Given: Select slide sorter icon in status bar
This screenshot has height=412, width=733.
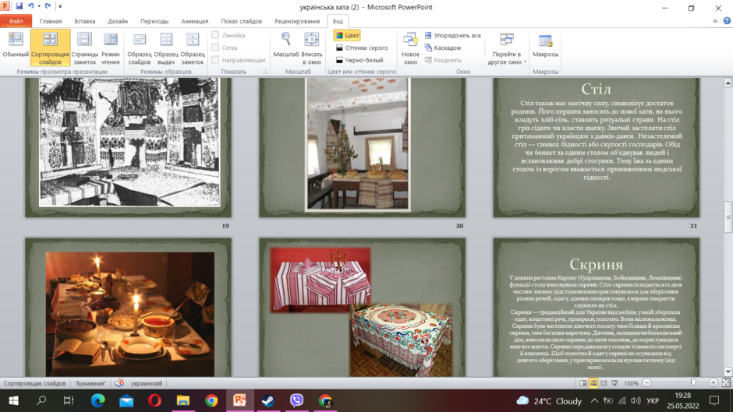Looking at the screenshot, I should click(x=593, y=383).
